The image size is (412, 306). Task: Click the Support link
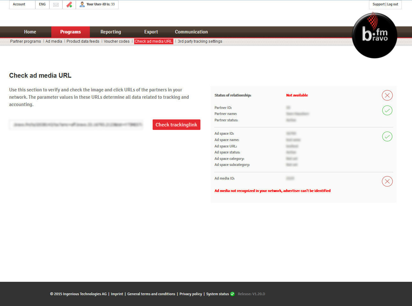coord(379,4)
